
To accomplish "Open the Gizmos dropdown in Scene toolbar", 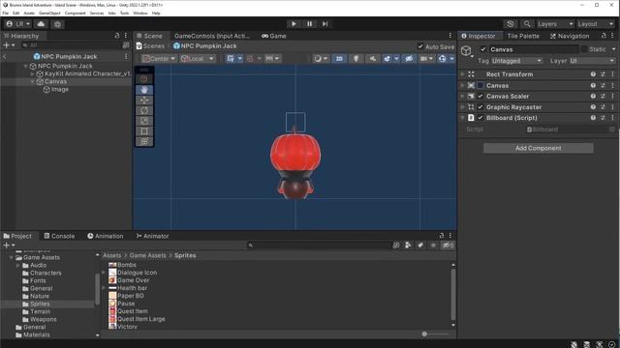I will coord(452,58).
